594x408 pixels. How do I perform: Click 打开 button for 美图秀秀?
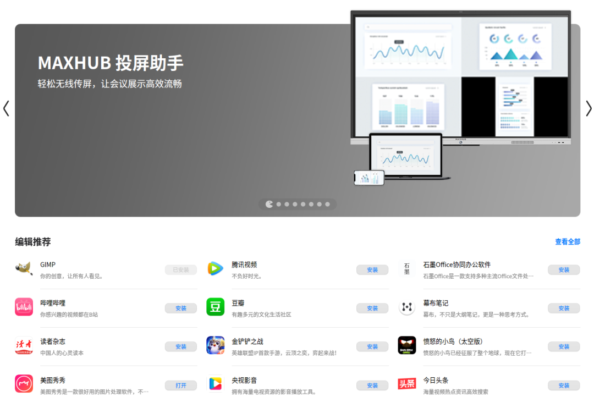tap(181, 385)
